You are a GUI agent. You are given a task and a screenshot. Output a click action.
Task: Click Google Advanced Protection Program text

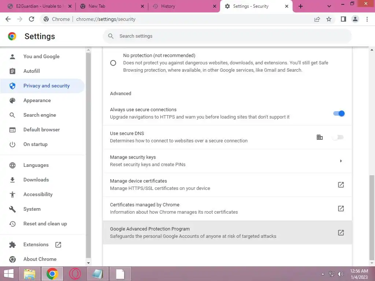(150, 229)
